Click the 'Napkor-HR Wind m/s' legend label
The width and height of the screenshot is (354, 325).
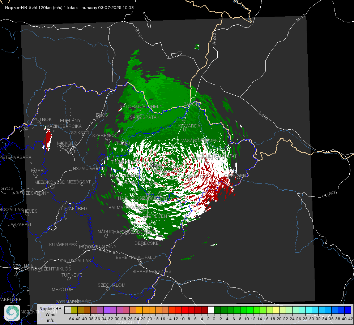[x=50, y=314]
